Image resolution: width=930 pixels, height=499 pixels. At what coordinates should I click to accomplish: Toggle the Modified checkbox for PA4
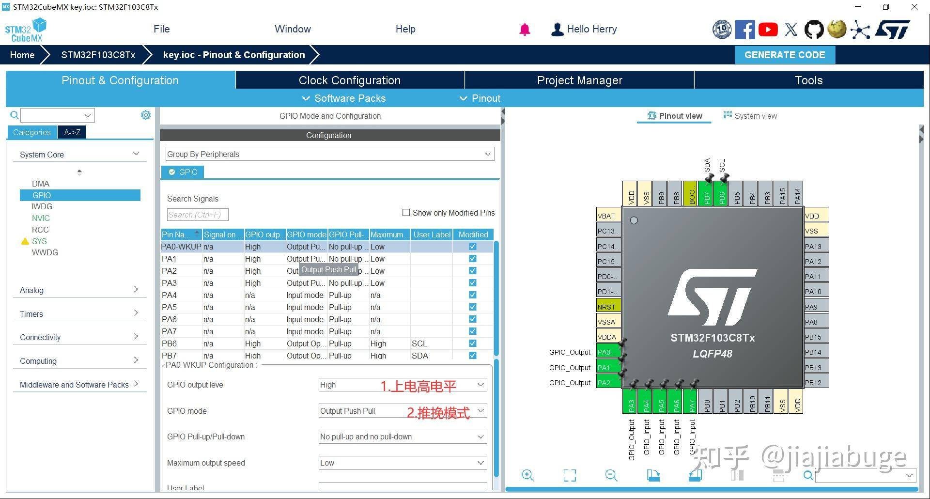[473, 295]
